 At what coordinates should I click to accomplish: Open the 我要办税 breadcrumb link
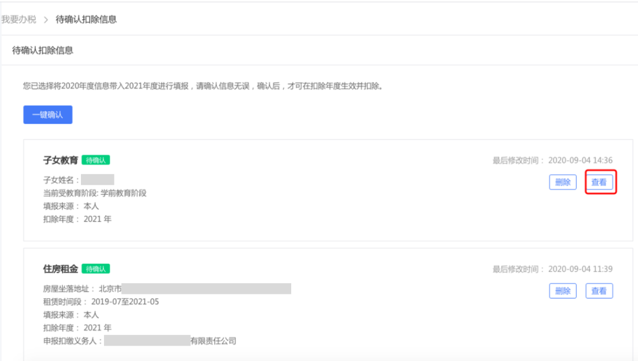coord(19,19)
